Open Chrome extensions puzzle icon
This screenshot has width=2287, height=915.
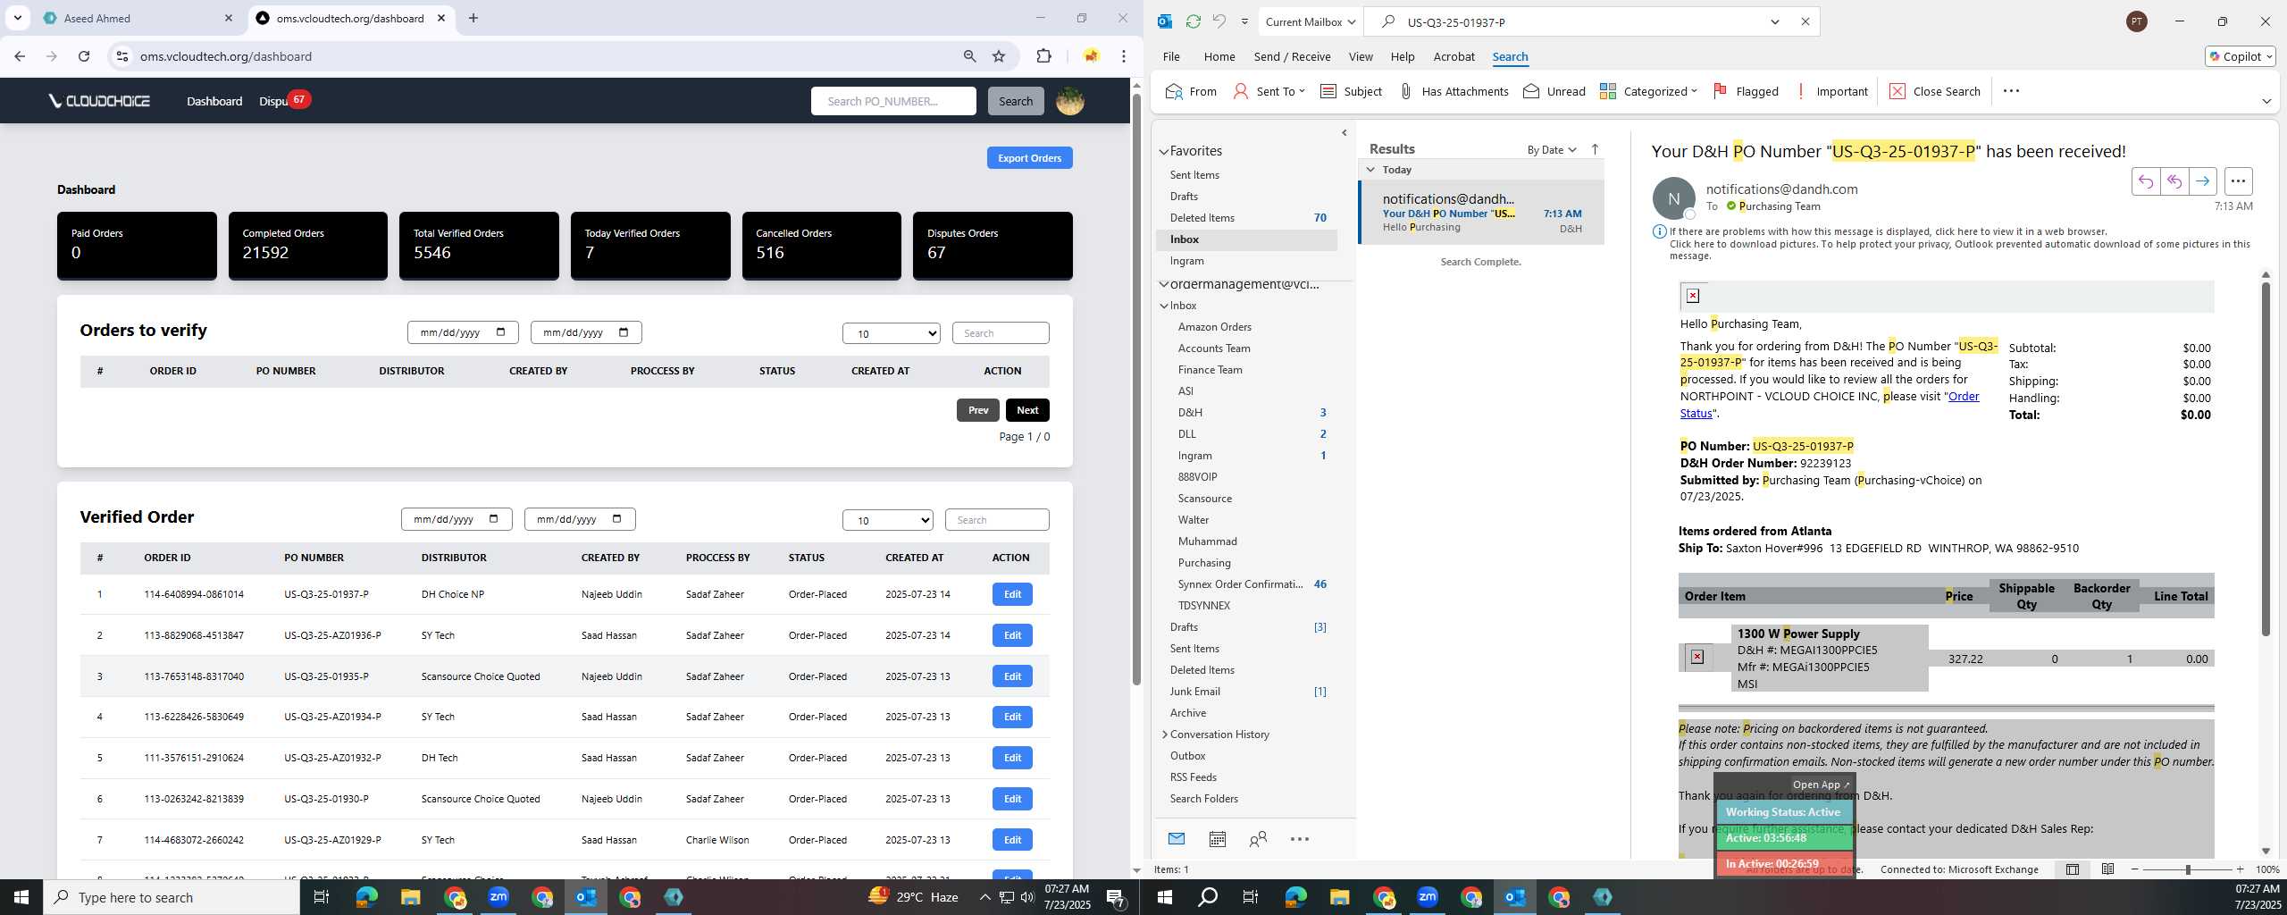coord(1043,56)
